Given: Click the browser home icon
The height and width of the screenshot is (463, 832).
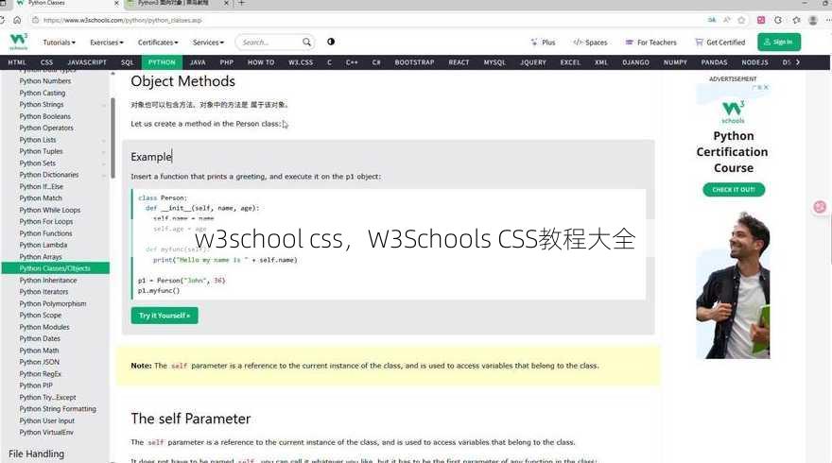Looking at the screenshot, I should 18,20.
